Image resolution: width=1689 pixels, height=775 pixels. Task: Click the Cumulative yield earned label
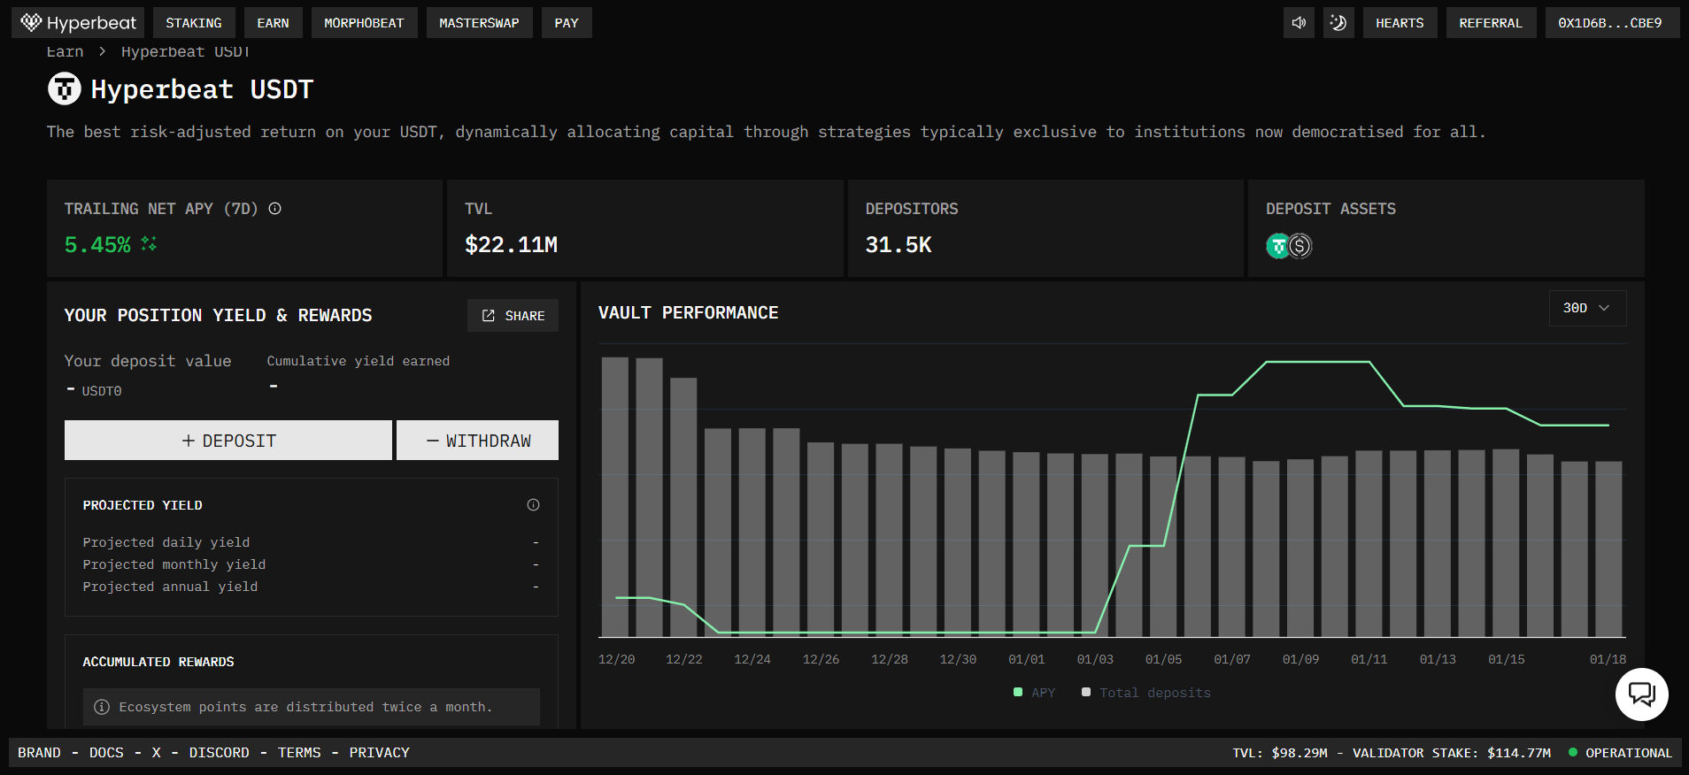[359, 361]
